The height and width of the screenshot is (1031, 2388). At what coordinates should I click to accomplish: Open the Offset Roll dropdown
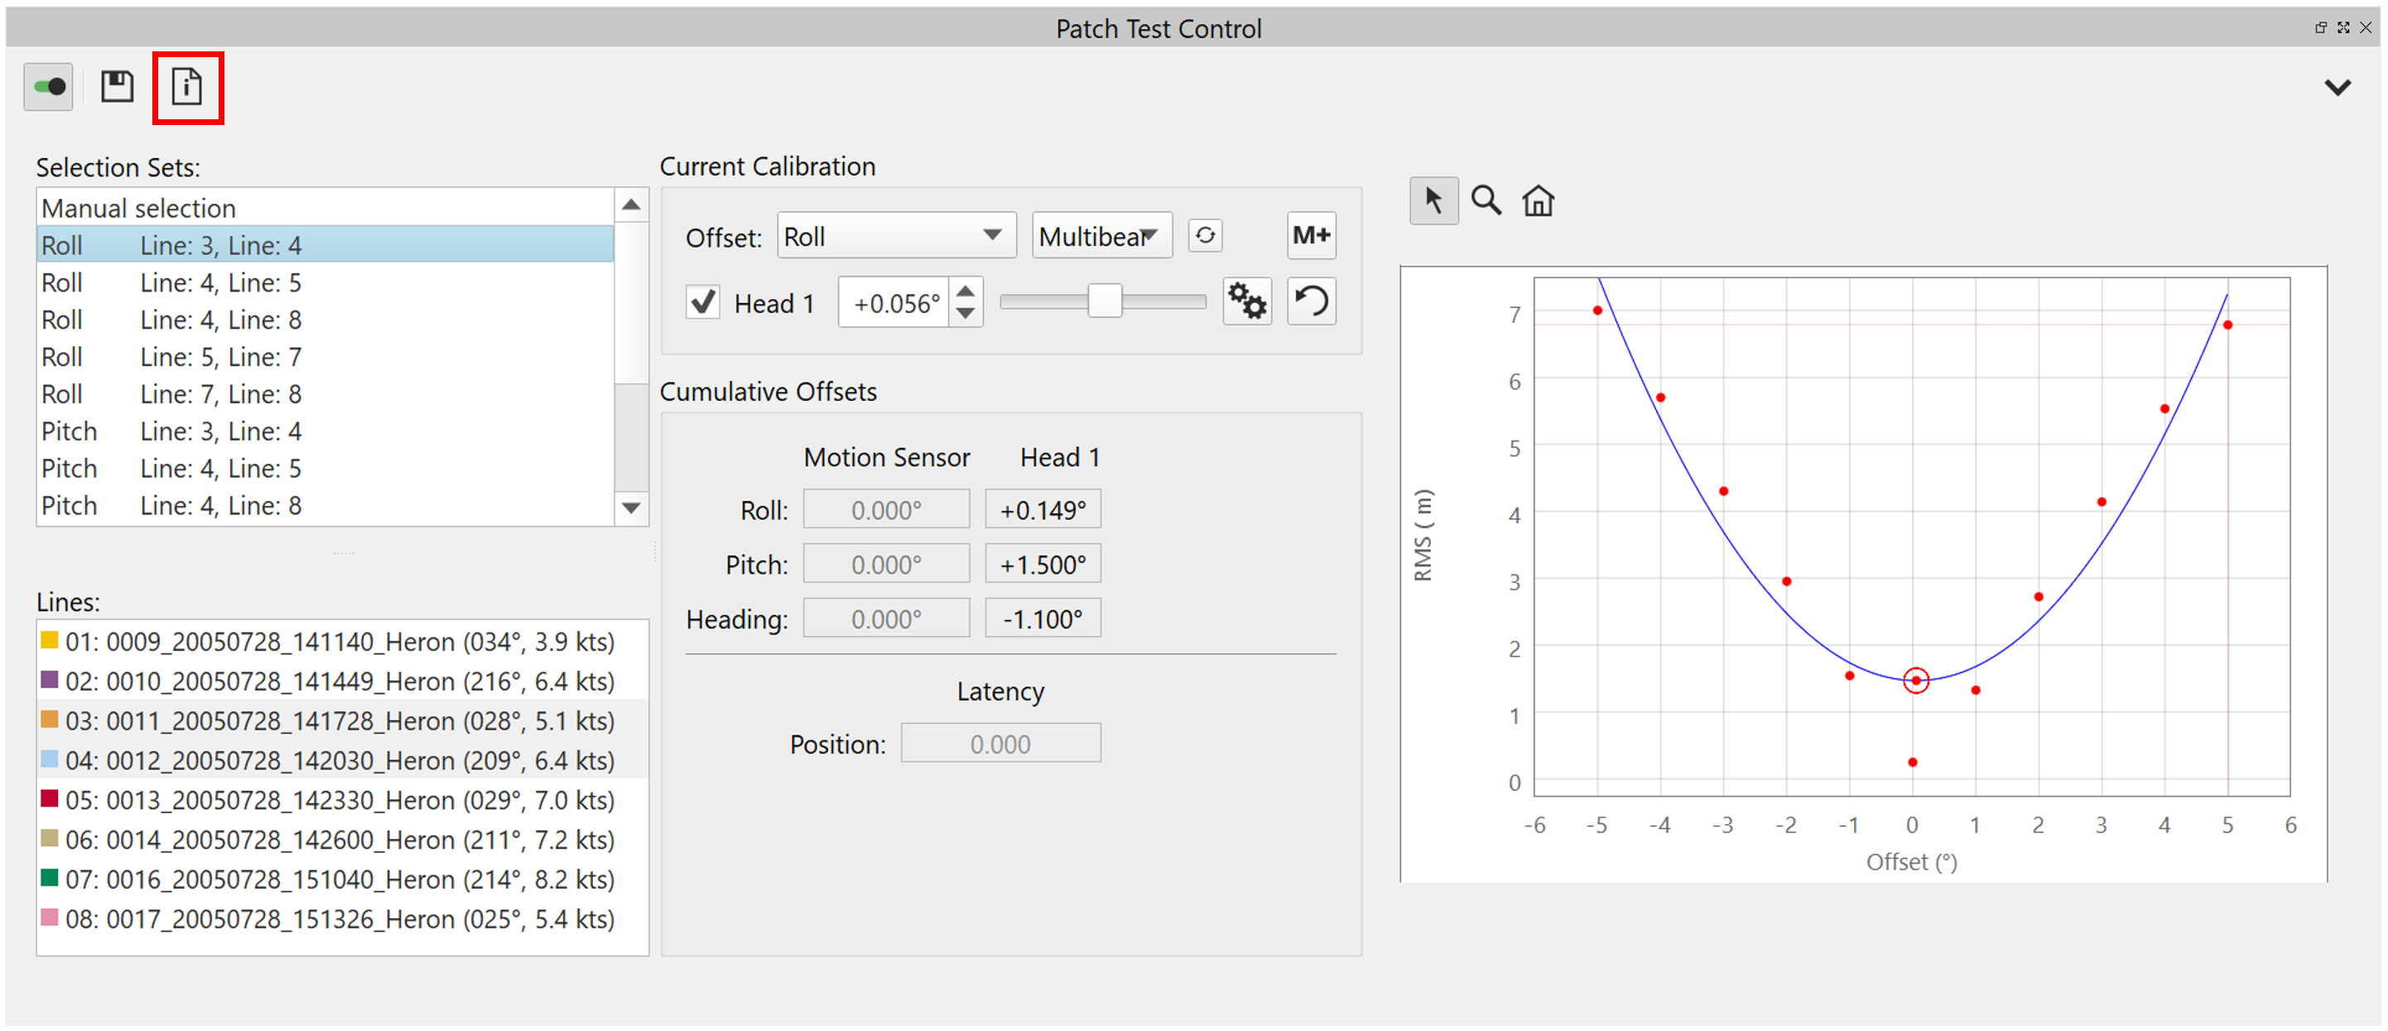coord(896,235)
